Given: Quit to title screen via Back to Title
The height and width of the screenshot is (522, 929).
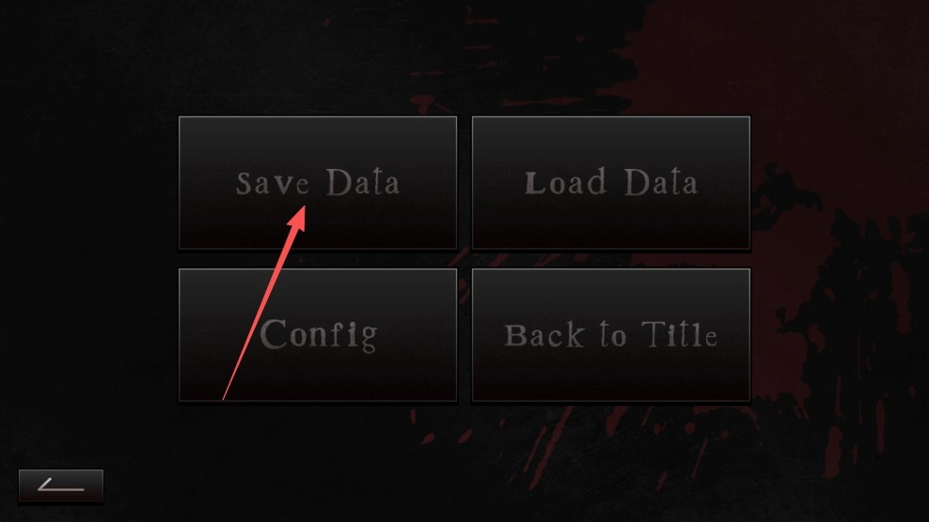Looking at the screenshot, I should pos(611,335).
